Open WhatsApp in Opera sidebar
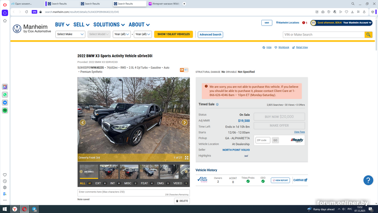This screenshot has height=213, width=378. [x=5, y=95]
